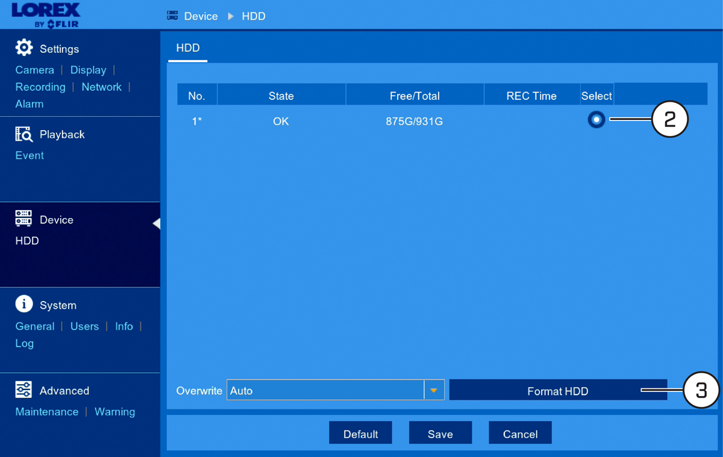Click the Settings gear icon
723x457 pixels.
coord(24,48)
